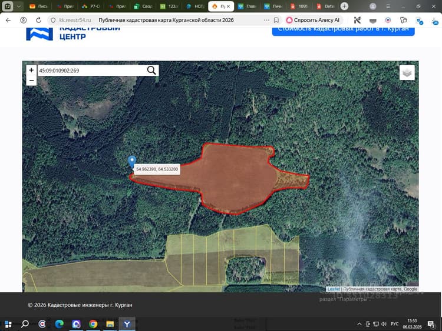Switch to the 123 spreadsheet tab
442x331 pixels.
tap(169, 6)
